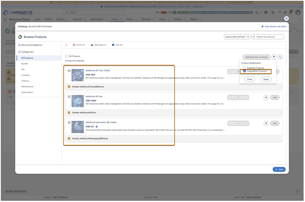Collapse the Quote Summary section chevron
Image resolution: width=305 pixels, height=202 pixels.
click(297, 191)
